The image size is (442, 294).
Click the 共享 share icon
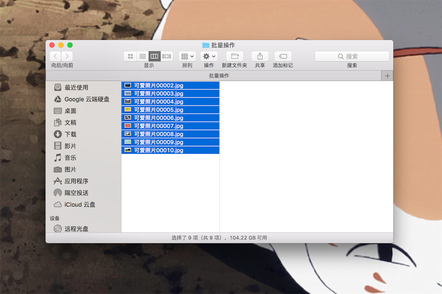coord(260,56)
